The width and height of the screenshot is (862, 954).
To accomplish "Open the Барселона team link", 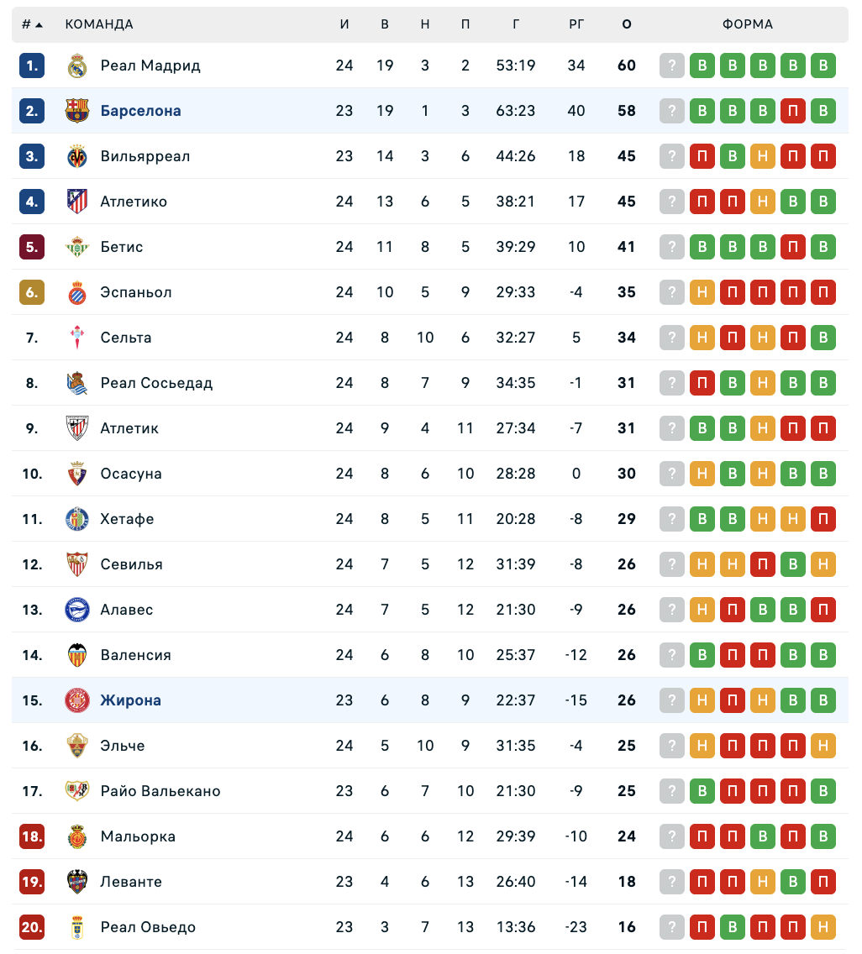I will coord(140,111).
